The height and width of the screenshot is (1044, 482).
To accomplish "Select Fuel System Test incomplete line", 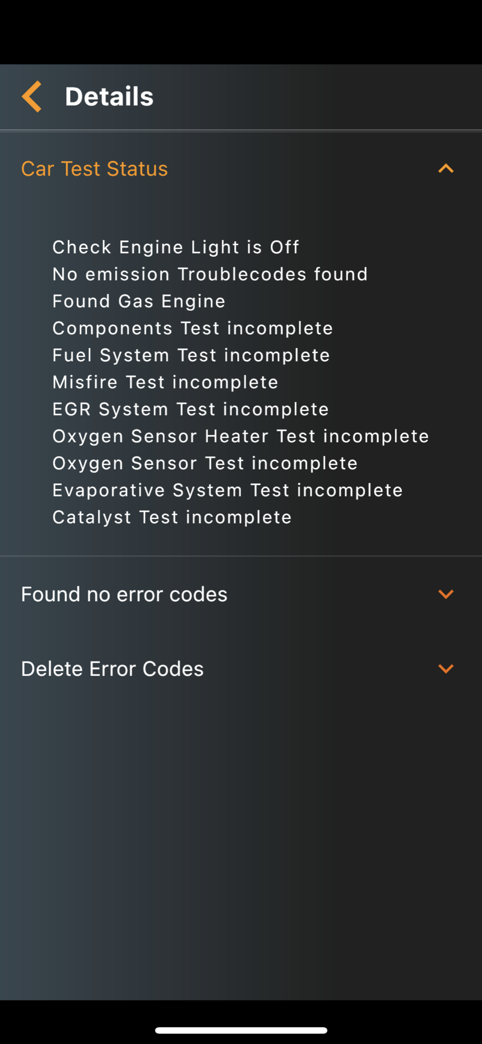I will [x=191, y=355].
